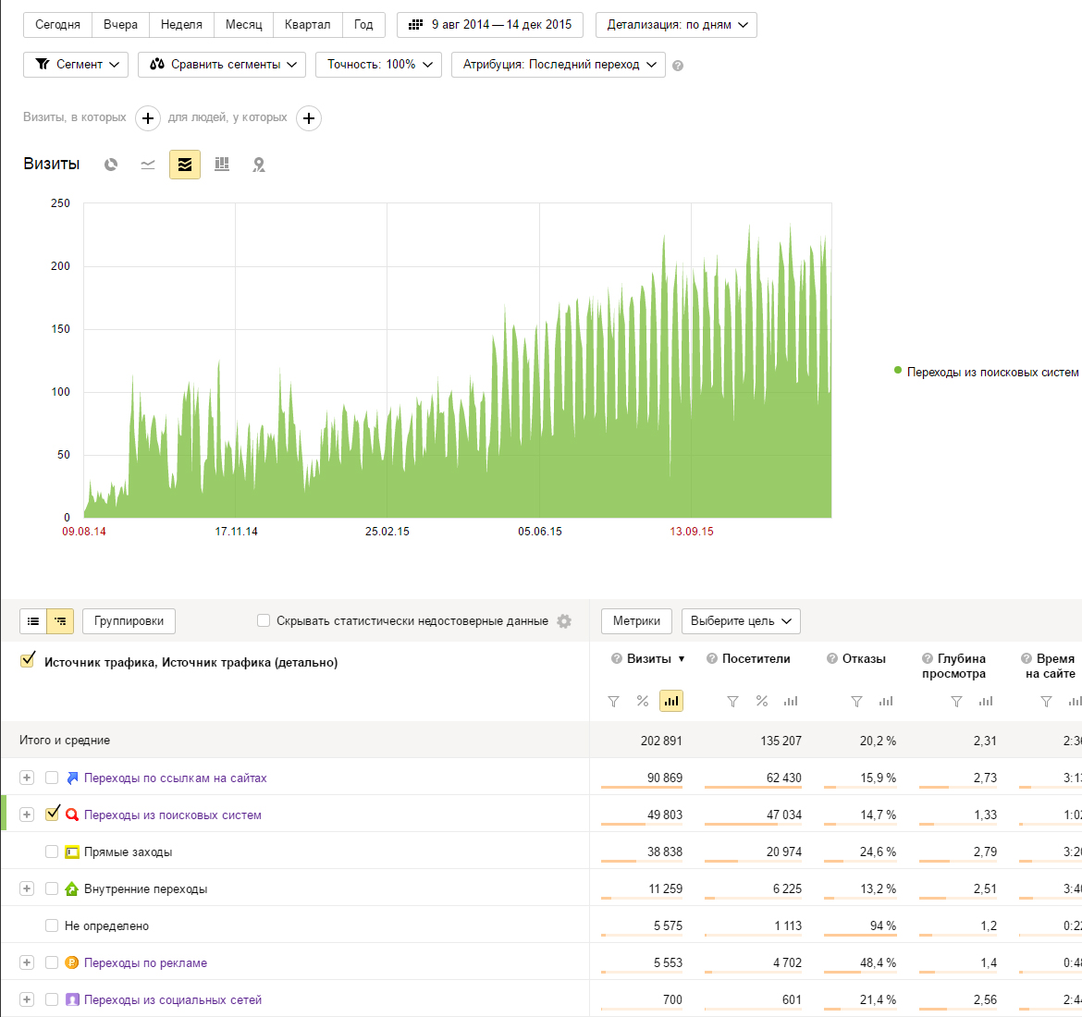Add a visit condition with plus button
The height and width of the screenshot is (1017, 1082).
tap(148, 118)
